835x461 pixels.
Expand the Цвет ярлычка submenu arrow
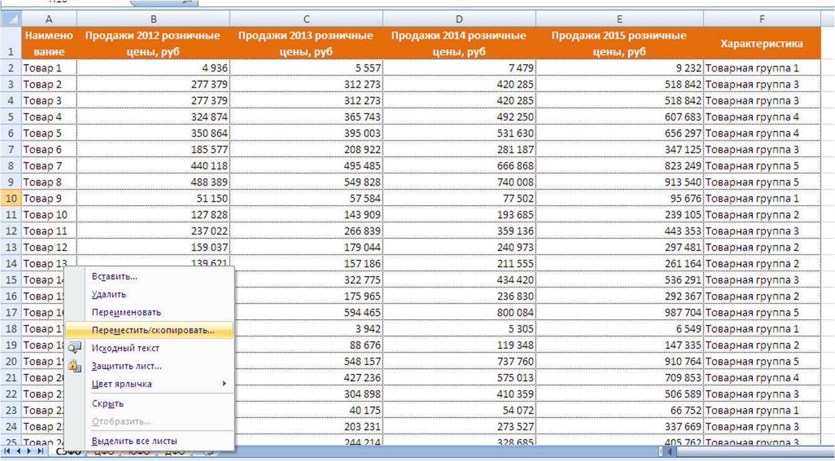tap(224, 384)
